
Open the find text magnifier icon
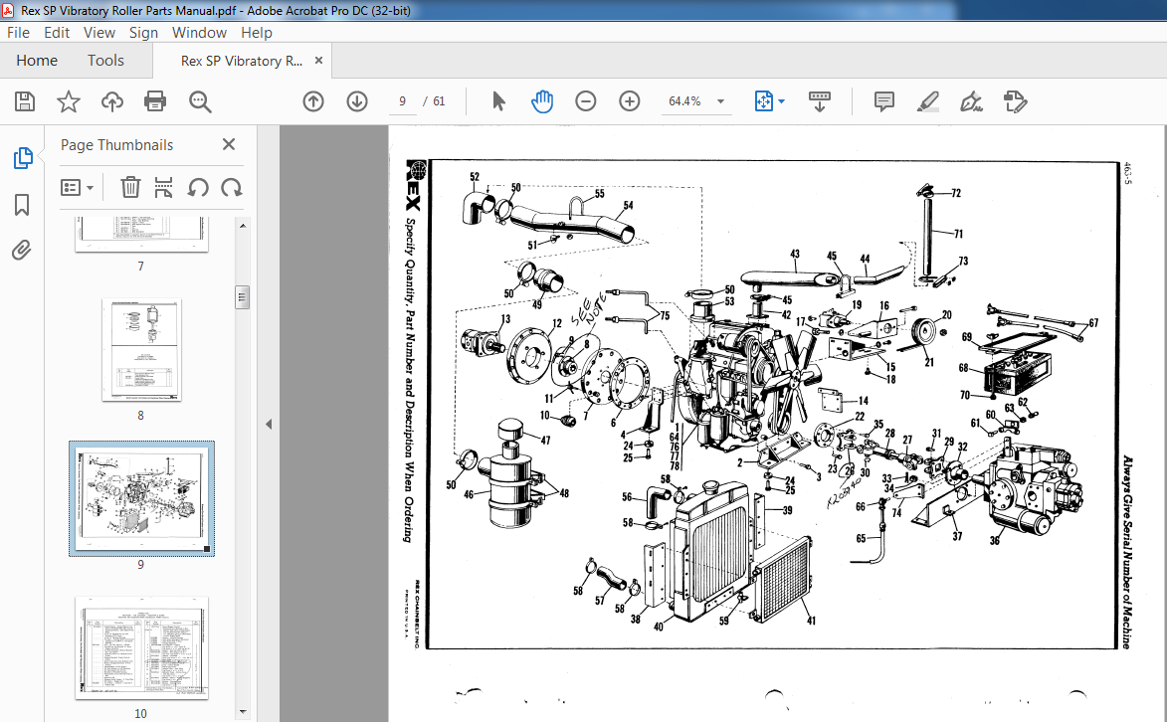click(199, 101)
